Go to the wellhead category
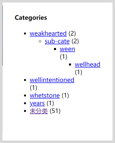115x143 pixels. (87, 64)
